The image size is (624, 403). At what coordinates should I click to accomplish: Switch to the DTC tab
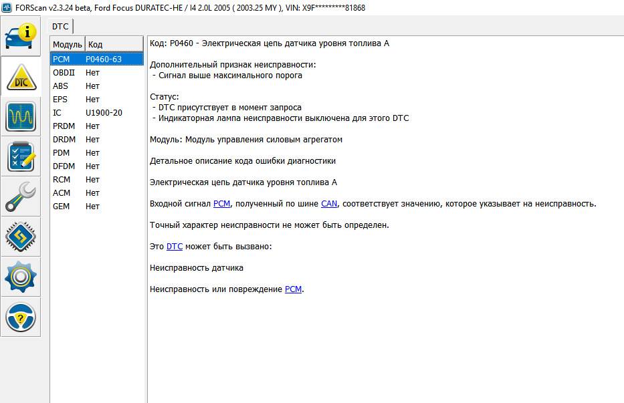[x=60, y=26]
